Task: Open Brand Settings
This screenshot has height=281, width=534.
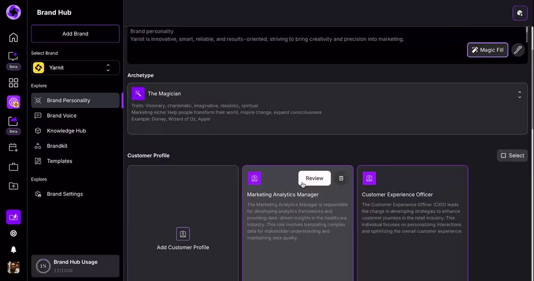Action: click(x=75, y=194)
